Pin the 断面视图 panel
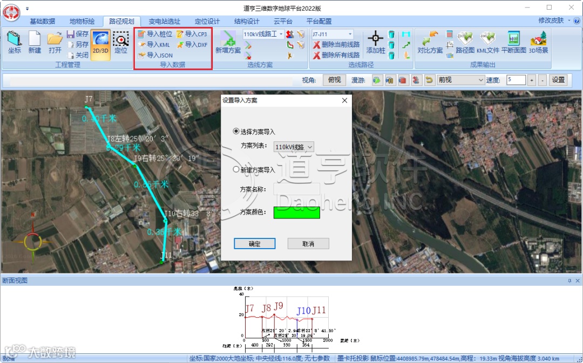The width and height of the screenshot is (583, 363). coord(570,281)
